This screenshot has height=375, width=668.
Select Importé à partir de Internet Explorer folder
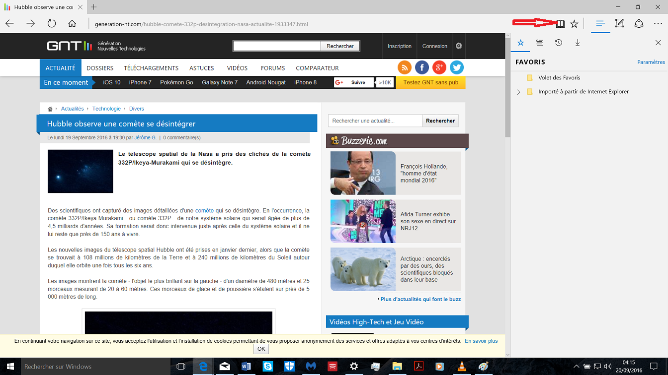584,92
